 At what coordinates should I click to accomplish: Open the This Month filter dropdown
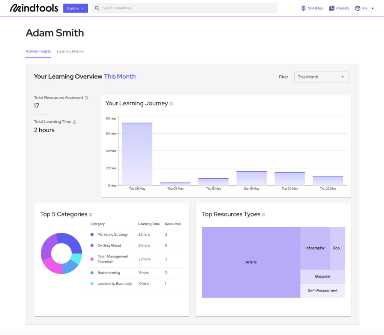(x=321, y=77)
